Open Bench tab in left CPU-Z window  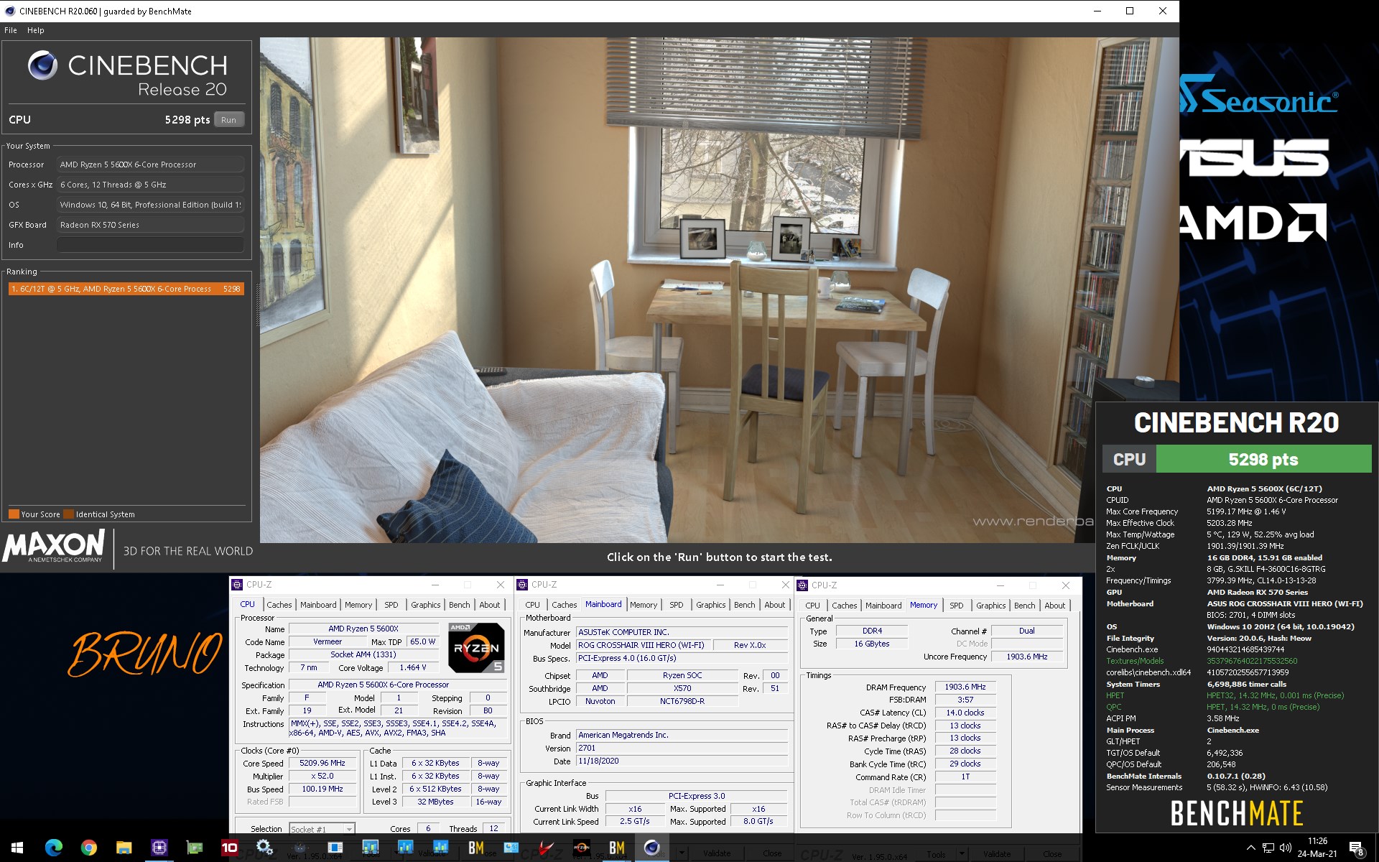click(459, 605)
